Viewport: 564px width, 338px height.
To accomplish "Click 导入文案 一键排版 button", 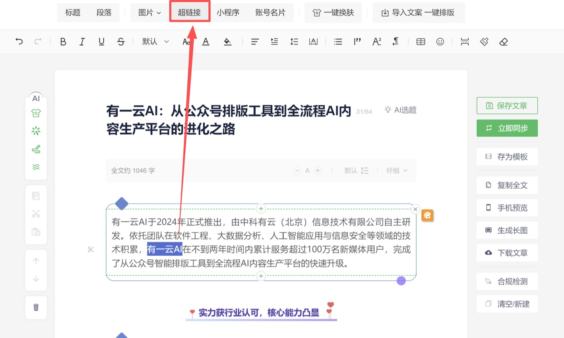I will (419, 13).
